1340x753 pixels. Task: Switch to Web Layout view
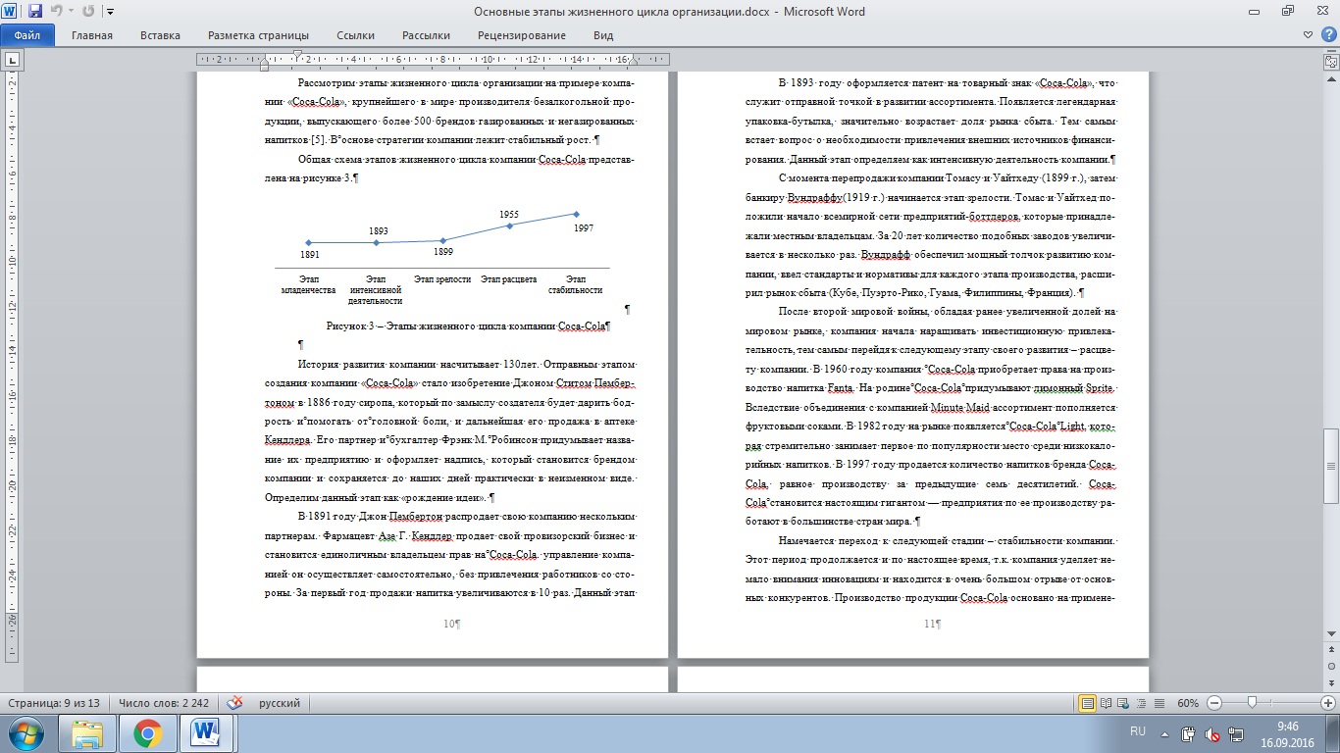click(1123, 703)
